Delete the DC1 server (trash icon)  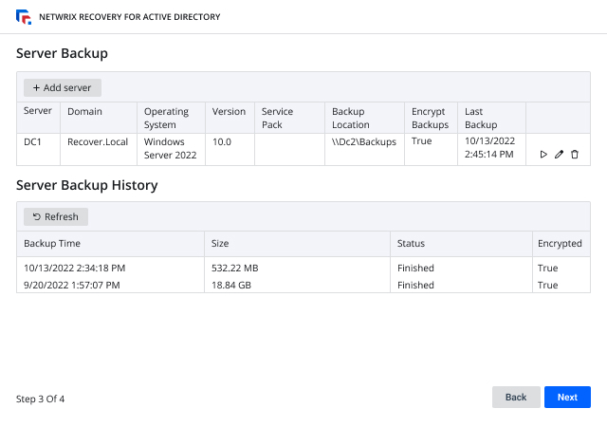pyautogui.click(x=575, y=155)
